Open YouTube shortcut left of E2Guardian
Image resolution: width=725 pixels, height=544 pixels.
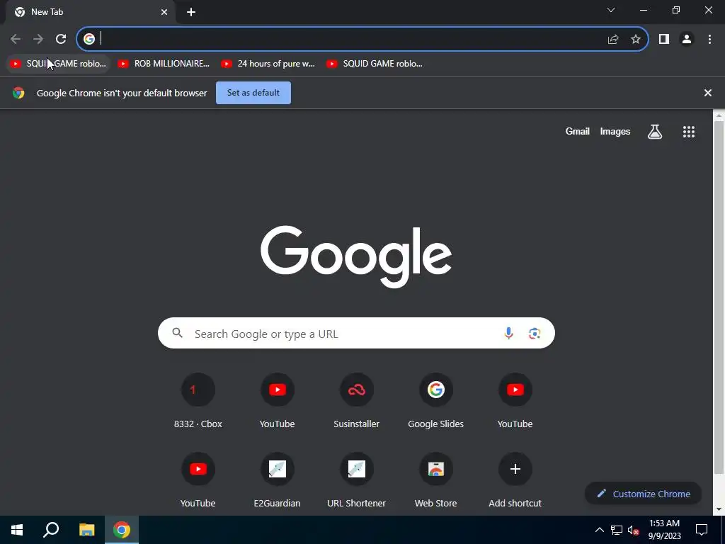198,481
